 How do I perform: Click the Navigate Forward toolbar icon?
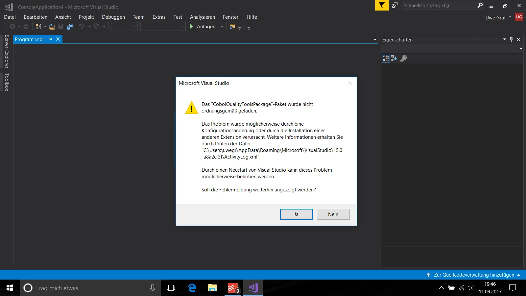pos(26,27)
